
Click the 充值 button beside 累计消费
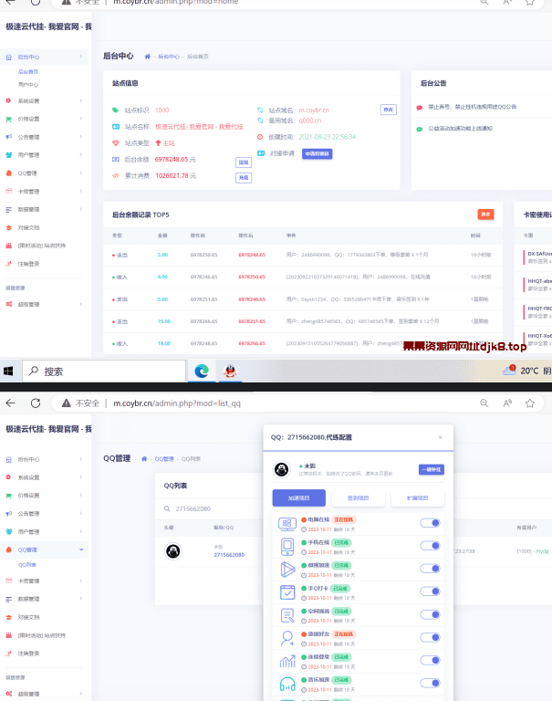(244, 178)
